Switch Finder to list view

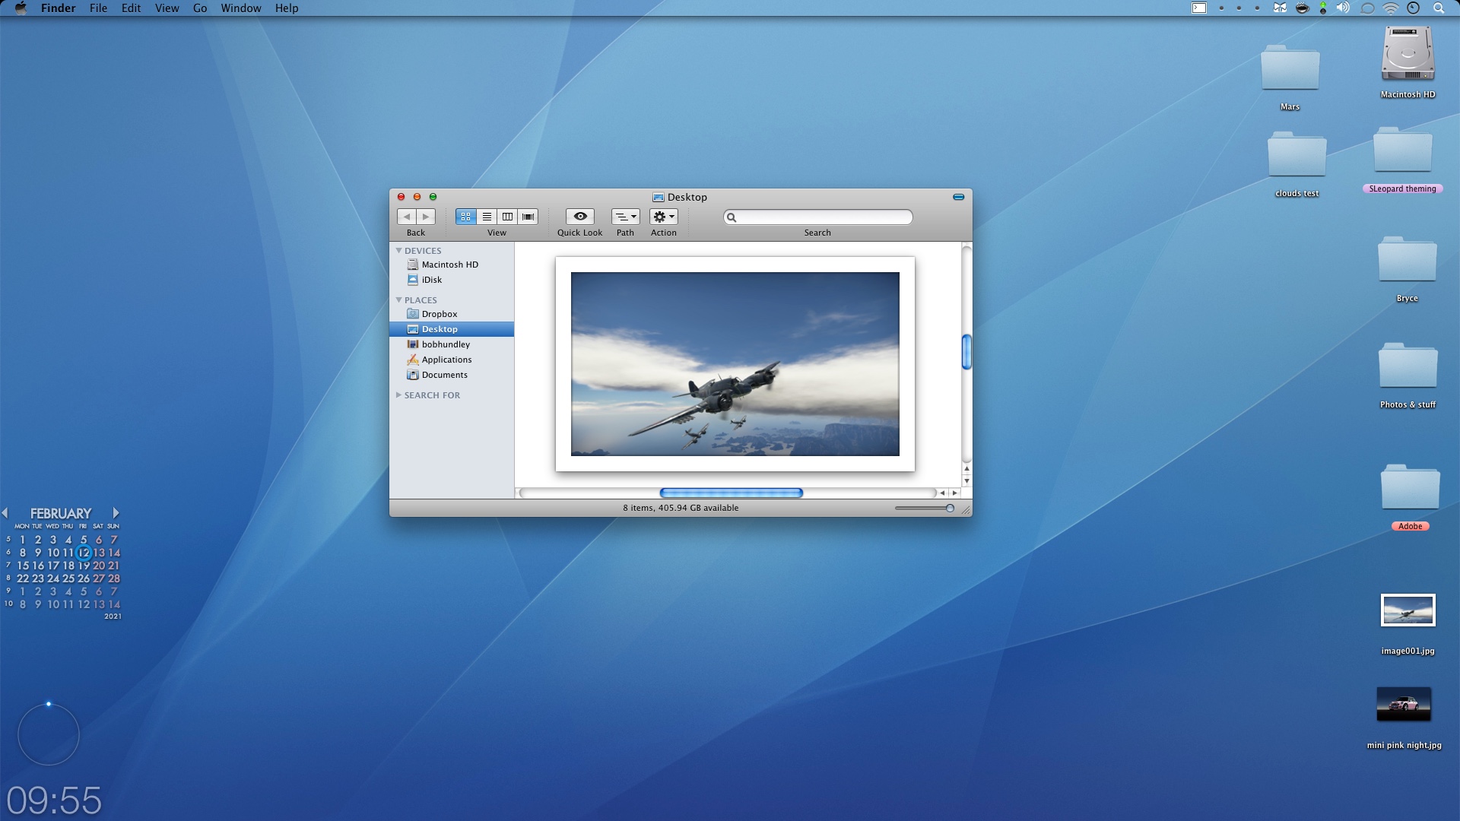coord(487,217)
